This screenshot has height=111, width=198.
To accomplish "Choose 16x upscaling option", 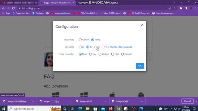I will [103, 47].
